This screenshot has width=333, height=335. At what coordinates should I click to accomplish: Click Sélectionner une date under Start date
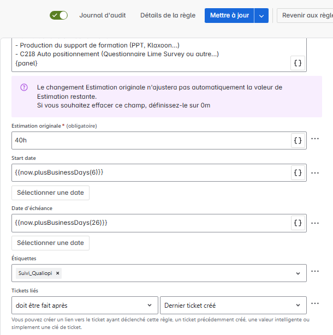point(50,193)
